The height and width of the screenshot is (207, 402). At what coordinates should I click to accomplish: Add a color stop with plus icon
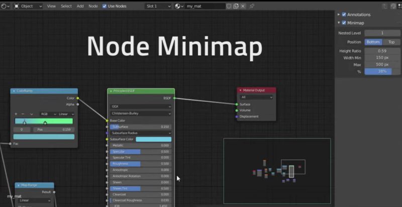(x=16, y=114)
